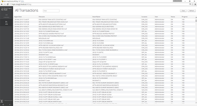Select row EBU 5009347 IRAN VOTE COUNTING.mxf
Image resolution: width=197 pixels, height=106 pixels.
click(x=104, y=20)
